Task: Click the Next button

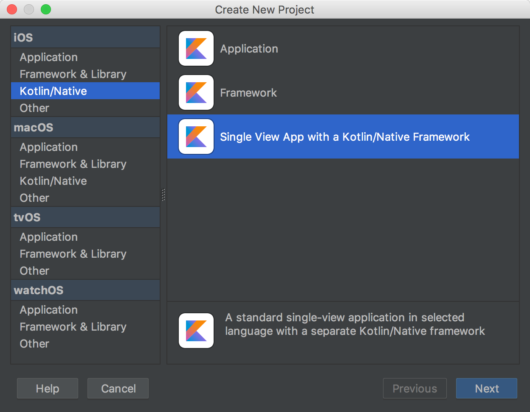Action: tap(487, 388)
